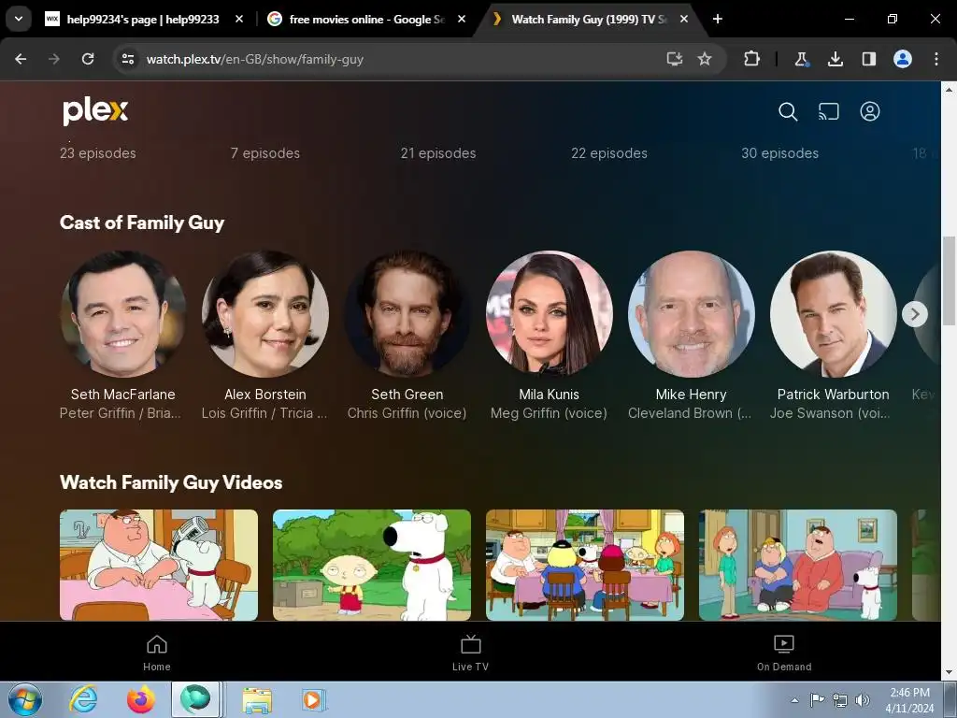Click the Seth Green name link
Screen dimensions: 957x718
407,395
